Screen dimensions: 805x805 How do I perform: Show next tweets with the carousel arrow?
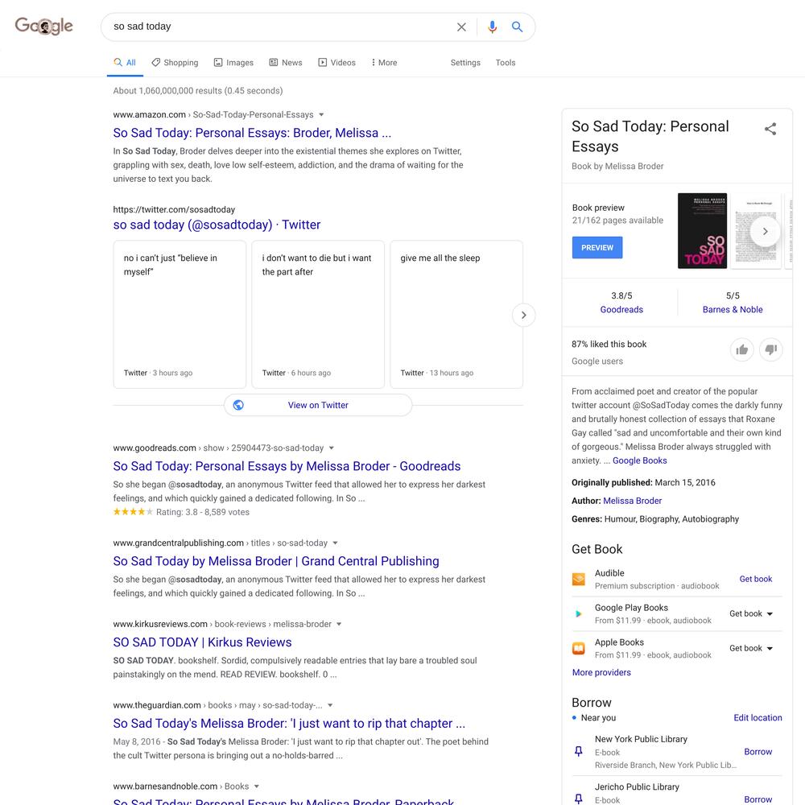tap(524, 315)
